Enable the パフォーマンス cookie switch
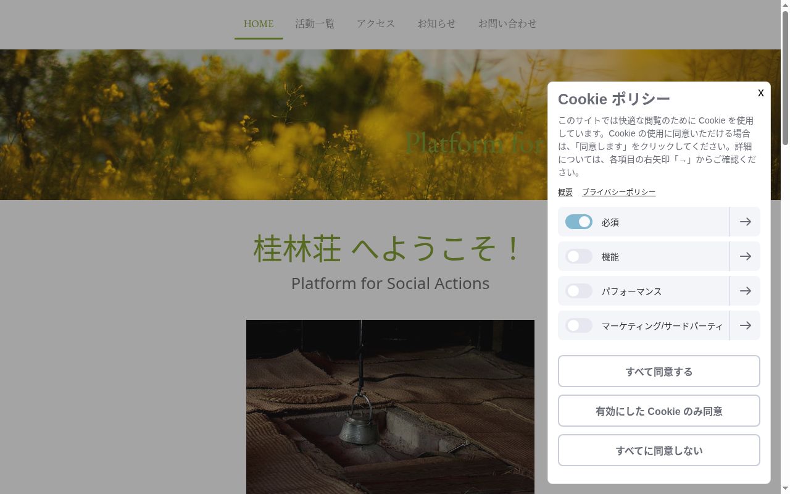 point(579,291)
